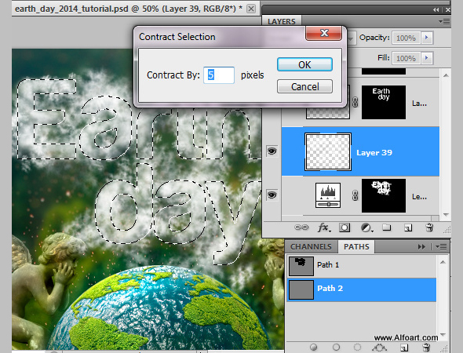463x353 pixels.
Task: Click the Fill 100% value field
Action: [x=406, y=58]
